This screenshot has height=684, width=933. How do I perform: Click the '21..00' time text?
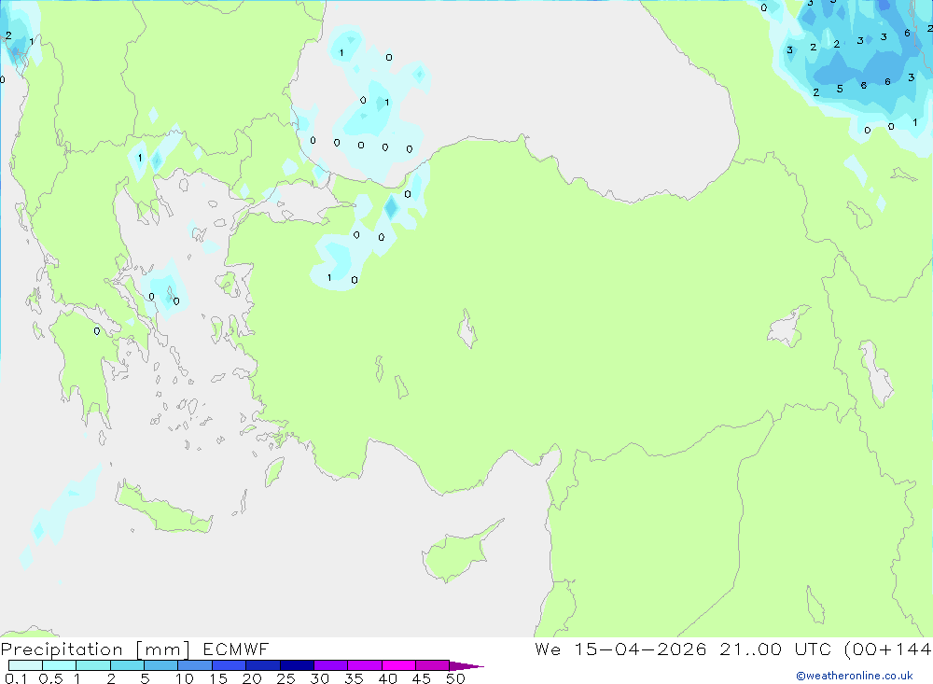750,649
